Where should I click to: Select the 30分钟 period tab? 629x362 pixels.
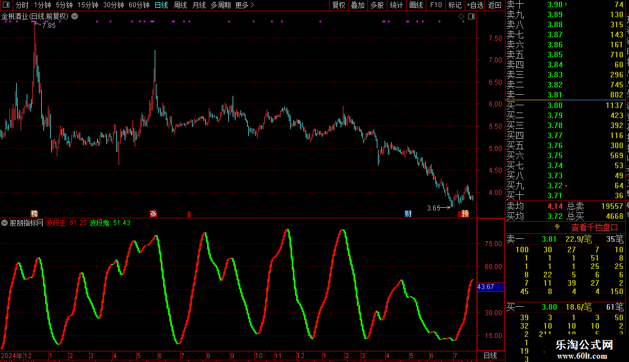[113, 5]
